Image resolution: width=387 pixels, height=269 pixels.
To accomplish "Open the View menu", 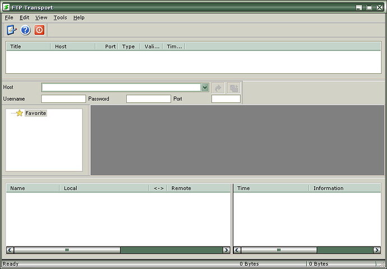I will (41, 17).
